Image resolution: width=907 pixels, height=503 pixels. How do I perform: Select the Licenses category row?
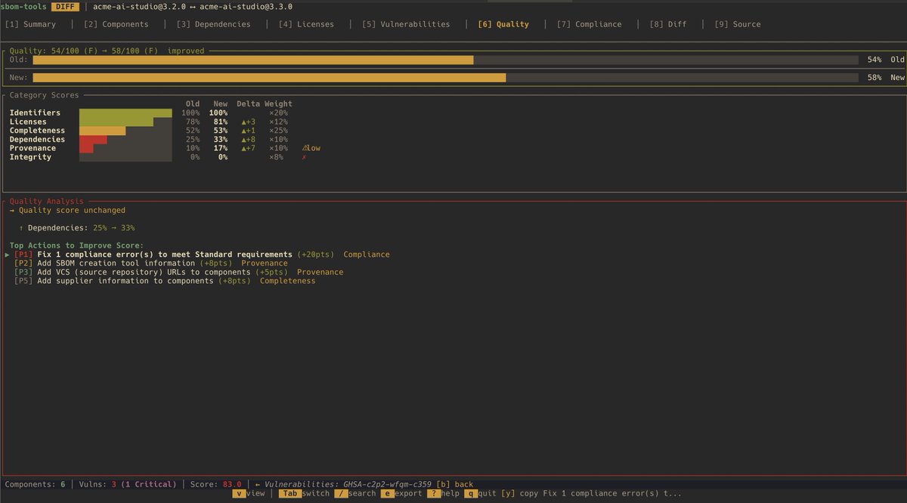(151, 122)
